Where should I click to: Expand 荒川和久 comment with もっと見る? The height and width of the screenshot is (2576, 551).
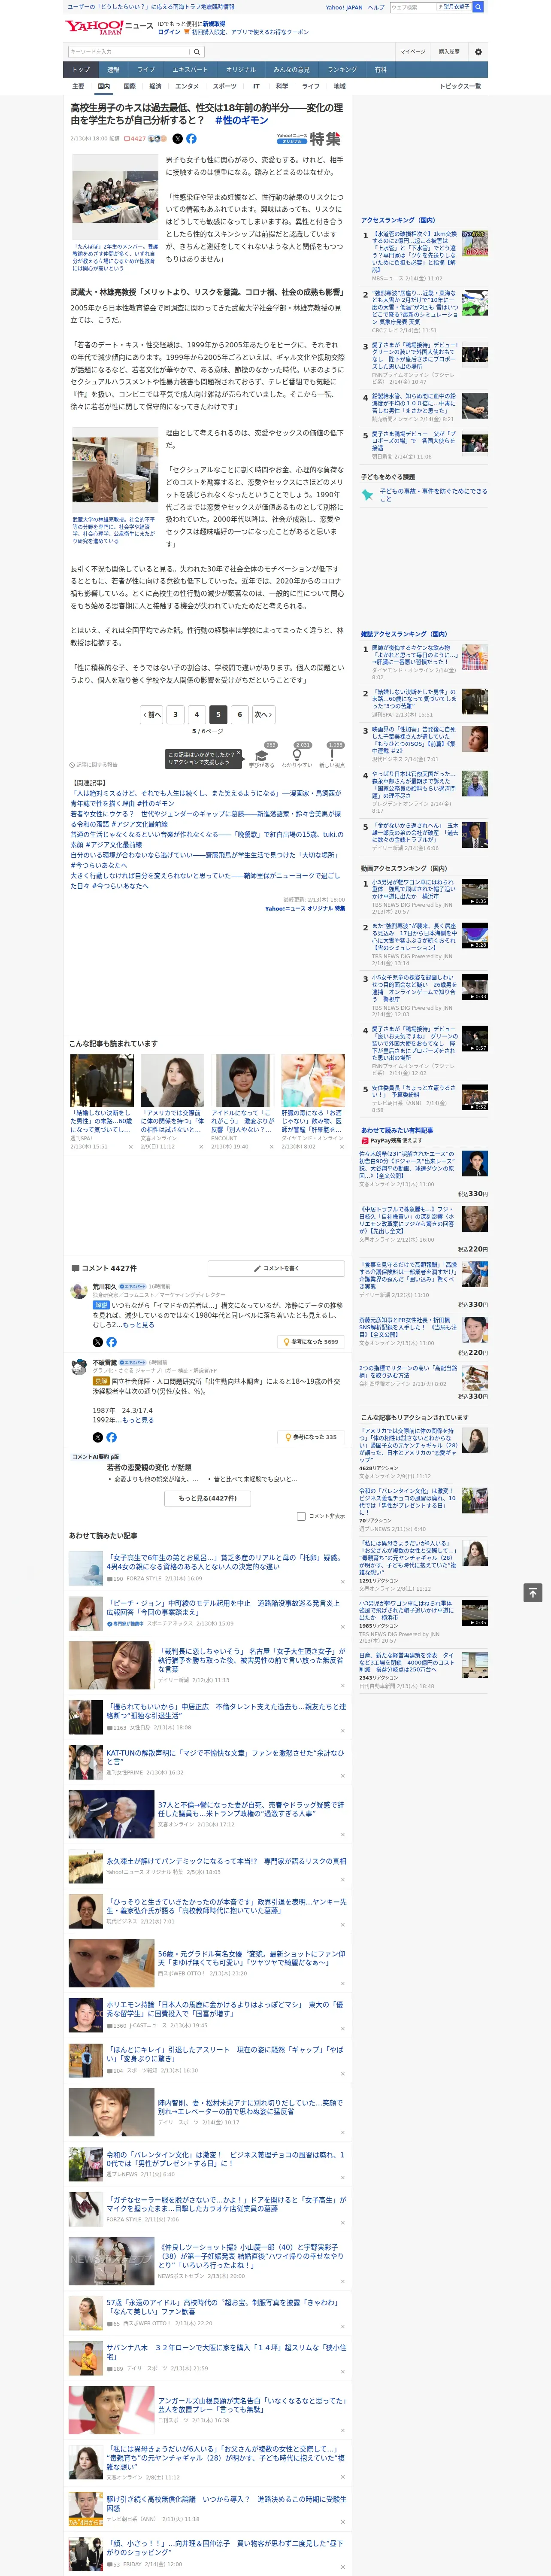click(139, 1325)
